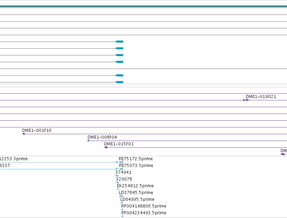Select the 374941 feature label

pos(123,172)
